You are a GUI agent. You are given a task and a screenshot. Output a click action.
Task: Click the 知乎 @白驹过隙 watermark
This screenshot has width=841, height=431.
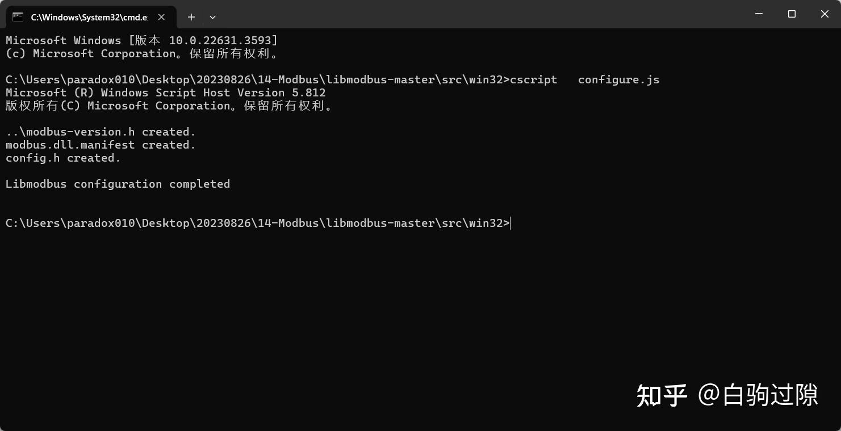pos(727,395)
